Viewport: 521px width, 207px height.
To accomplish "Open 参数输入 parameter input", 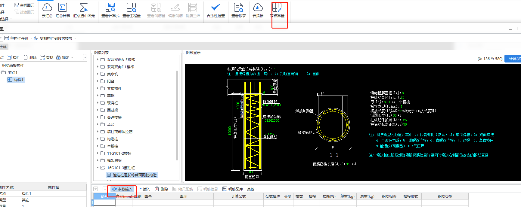I will (122, 189).
